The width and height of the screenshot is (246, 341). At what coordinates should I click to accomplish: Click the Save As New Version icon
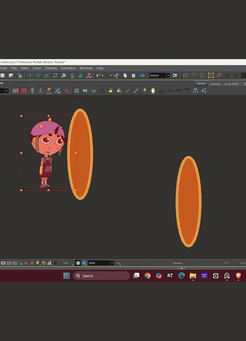(11, 75)
